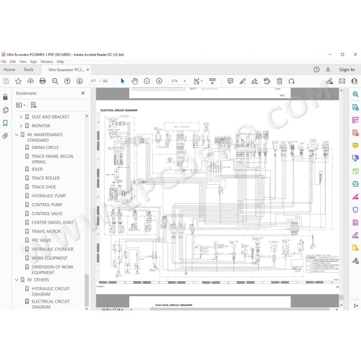
Task: Open TRACK ROLLER bookmark
Action: coord(45,178)
